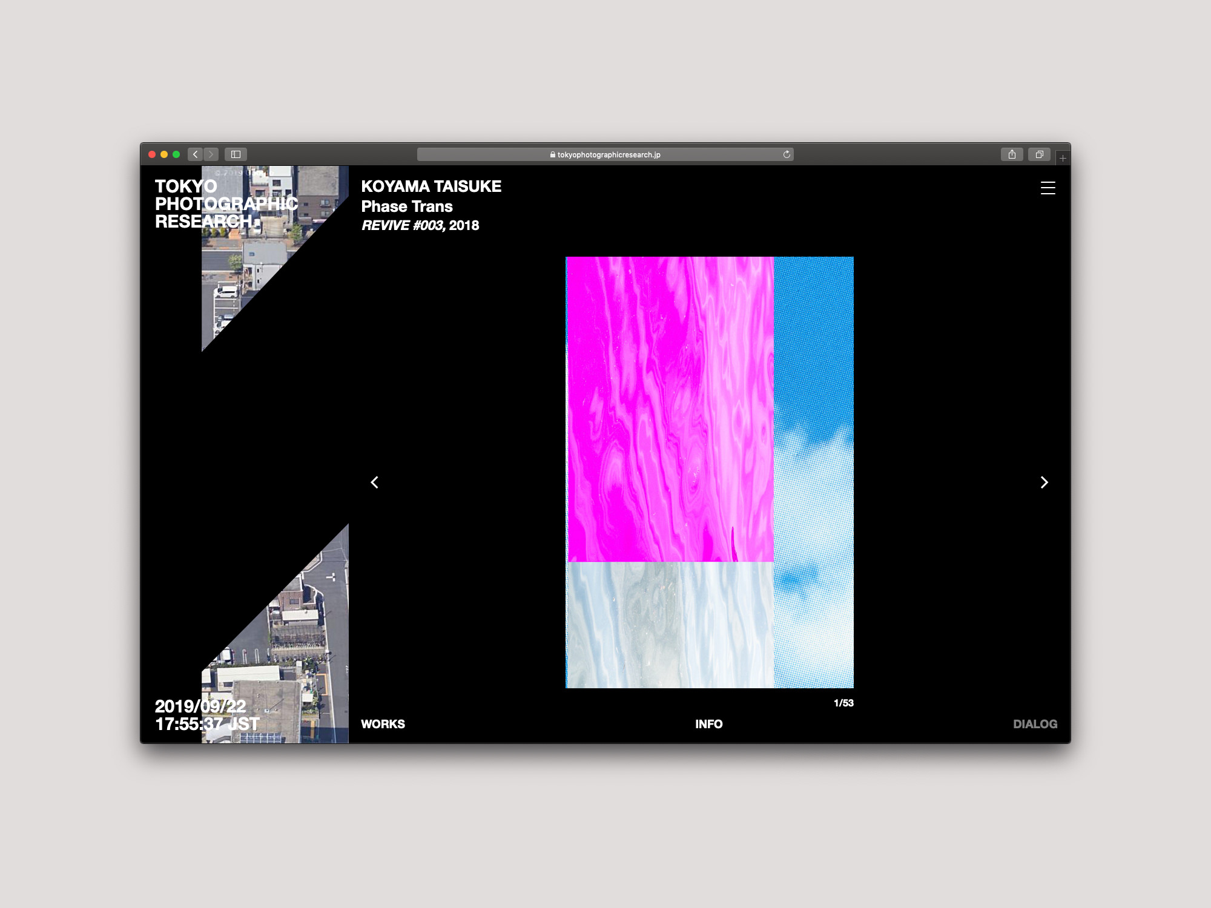Open the Safari share button
This screenshot has height=908, width=1211.
coord(1012,154)
